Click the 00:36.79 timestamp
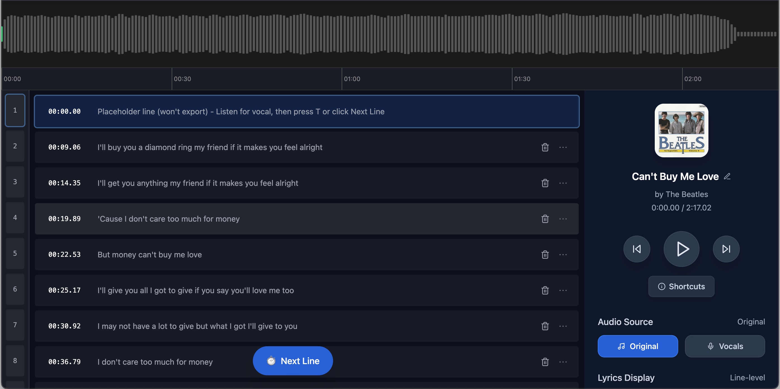This screenshot has height=389, width=780. click(65, 361)
